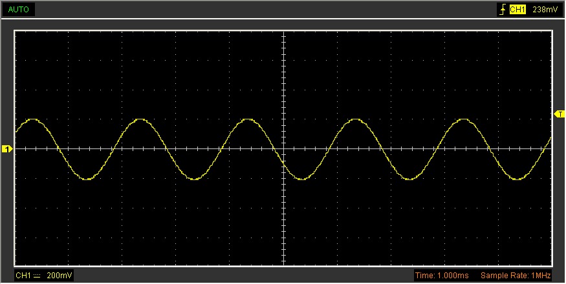The height and width of the screenshot is (284, 566).
Task: Click the CH1 label in bottom status bar
Action: click(23, 276)
